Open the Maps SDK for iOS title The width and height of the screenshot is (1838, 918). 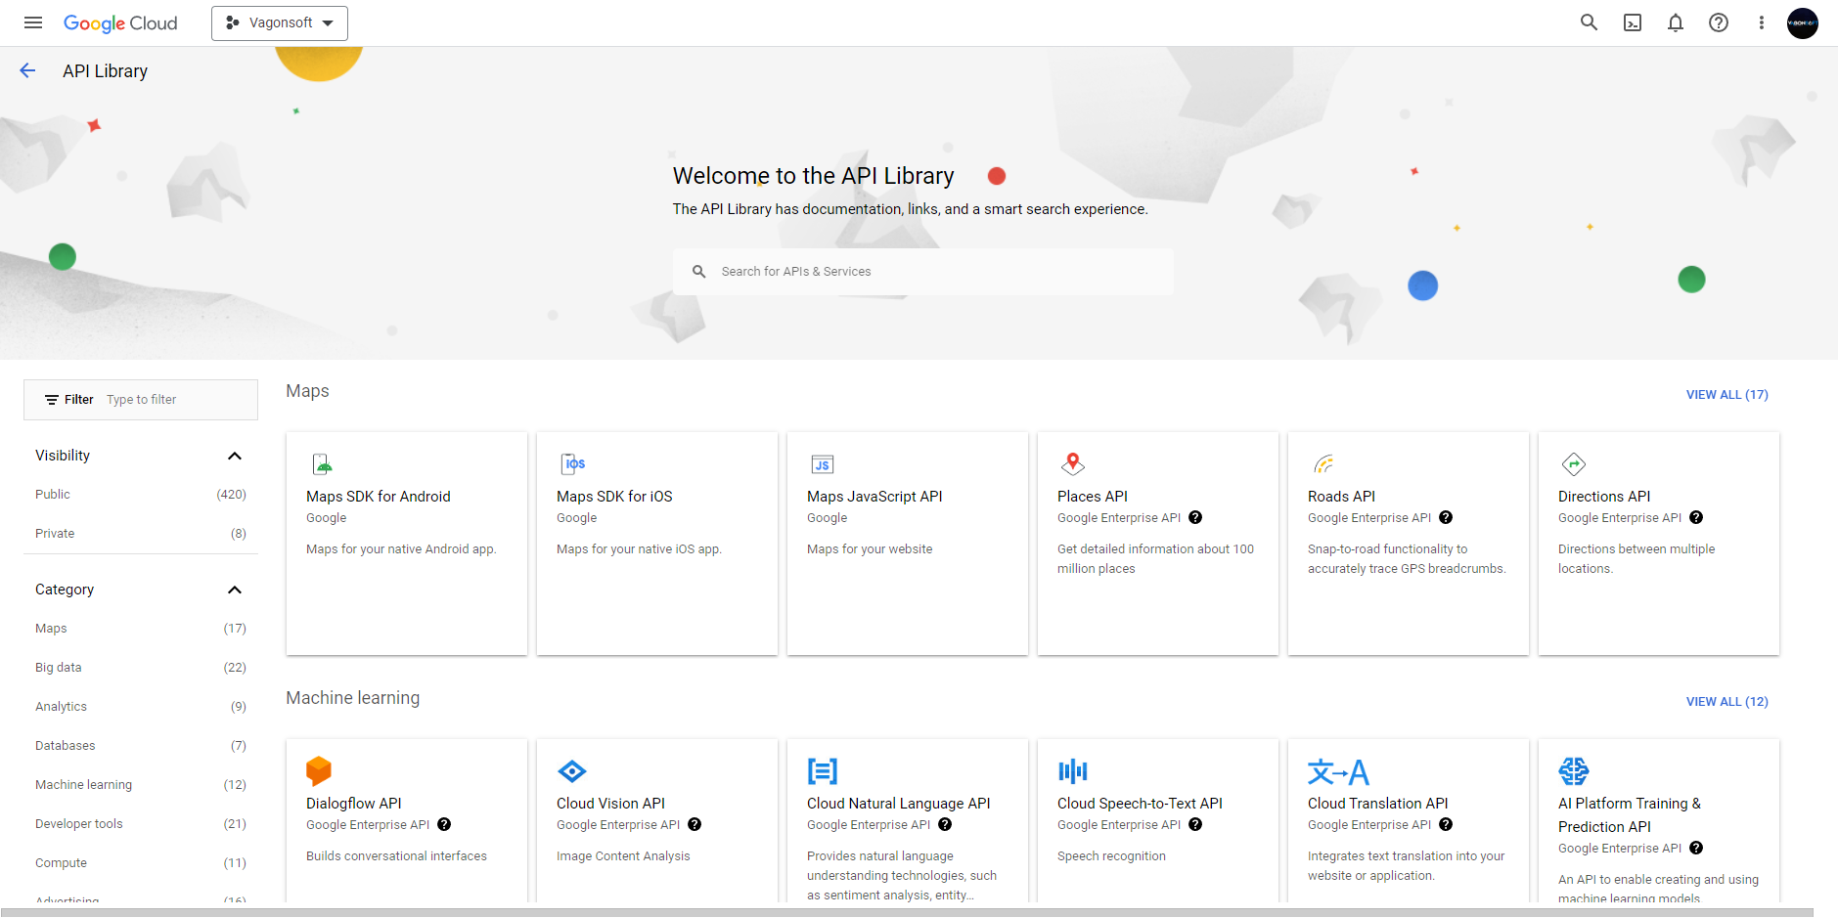[x=614, y=497]
